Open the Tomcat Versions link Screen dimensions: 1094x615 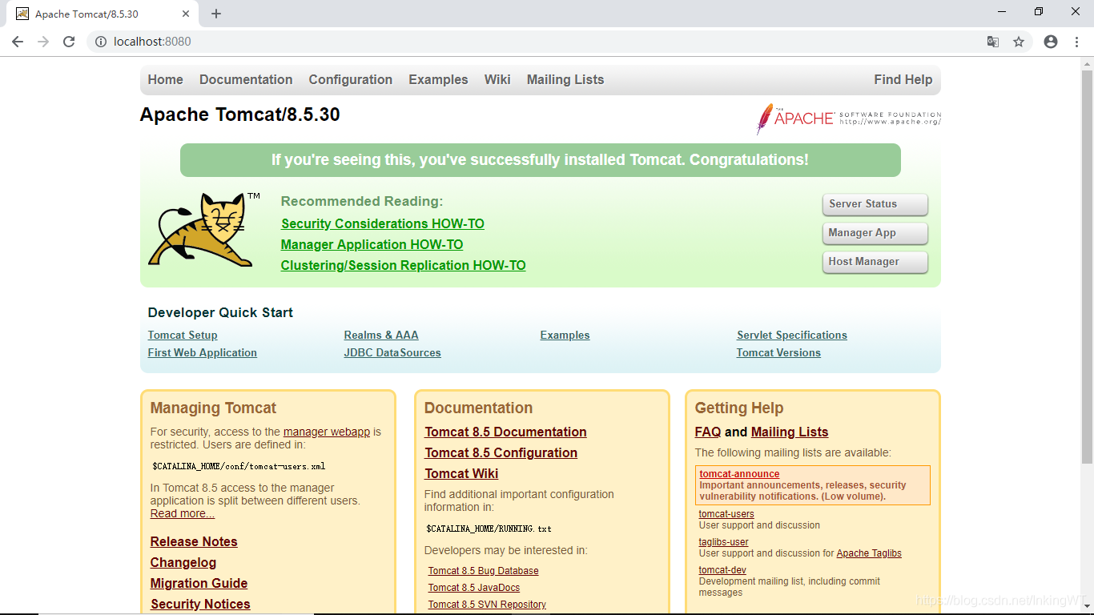coord(778,353)
